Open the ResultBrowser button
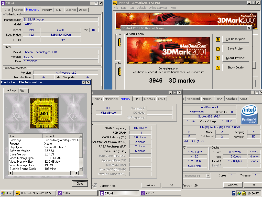This screenshot has height=197, width=262. pos(236,58)
